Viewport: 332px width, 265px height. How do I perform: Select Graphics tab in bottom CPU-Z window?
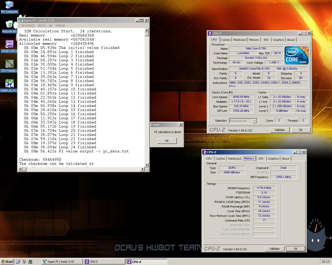[273, 159]
